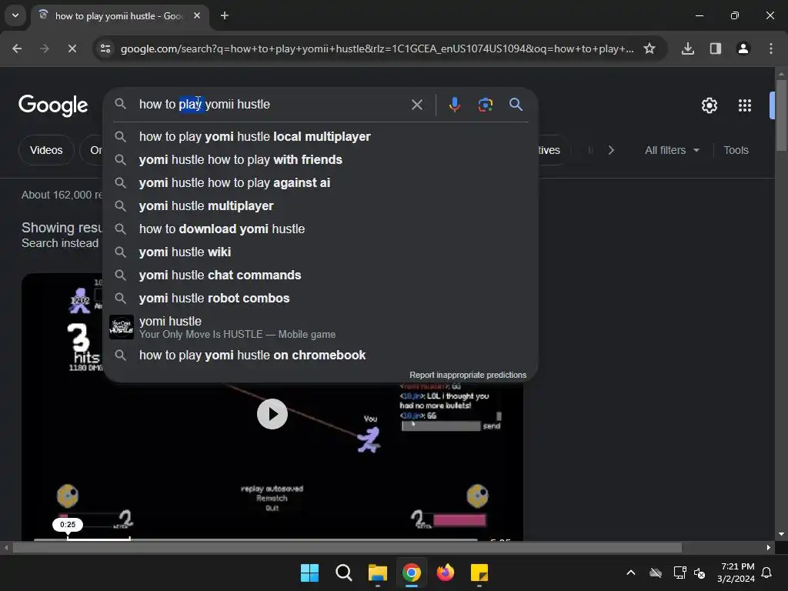This screenshot has width=788, height=591.
Task: Go back to previous page
Action: [17, 48]
